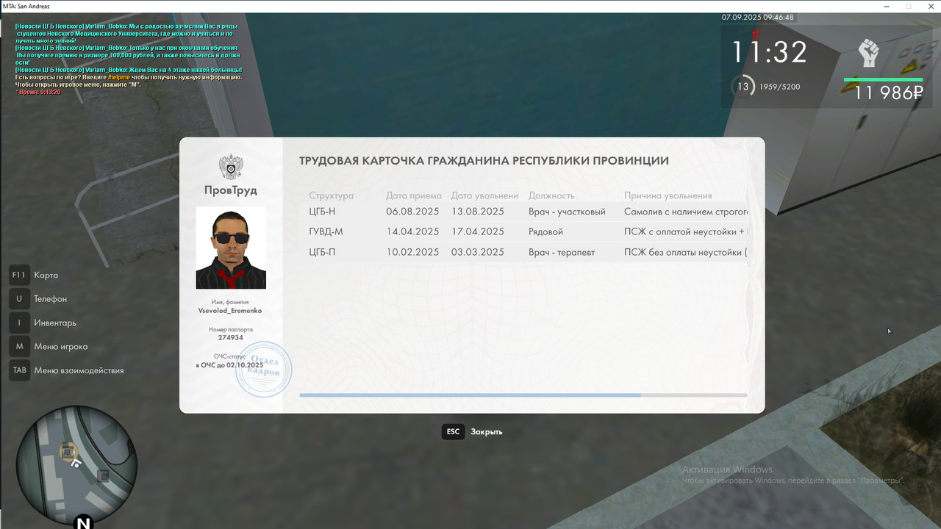Viewport: 941px width, 529px height.
Task: Click the Врач - участковый position cell
Action: tap(567, 212)
